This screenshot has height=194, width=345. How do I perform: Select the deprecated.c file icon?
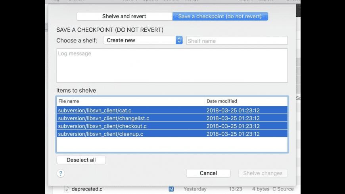(67, 189)
